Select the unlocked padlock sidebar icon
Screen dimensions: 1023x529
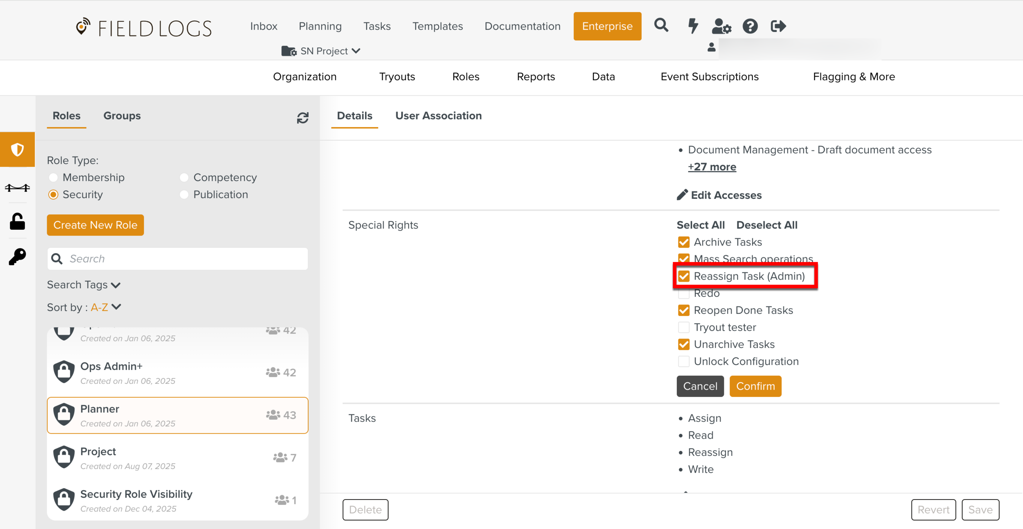click(17, 222)
